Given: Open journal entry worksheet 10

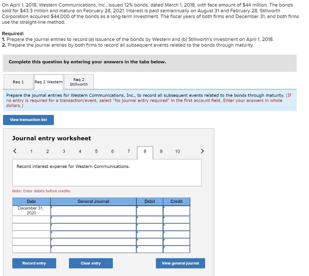Looking at the screenshot, I should coord(177,151).
